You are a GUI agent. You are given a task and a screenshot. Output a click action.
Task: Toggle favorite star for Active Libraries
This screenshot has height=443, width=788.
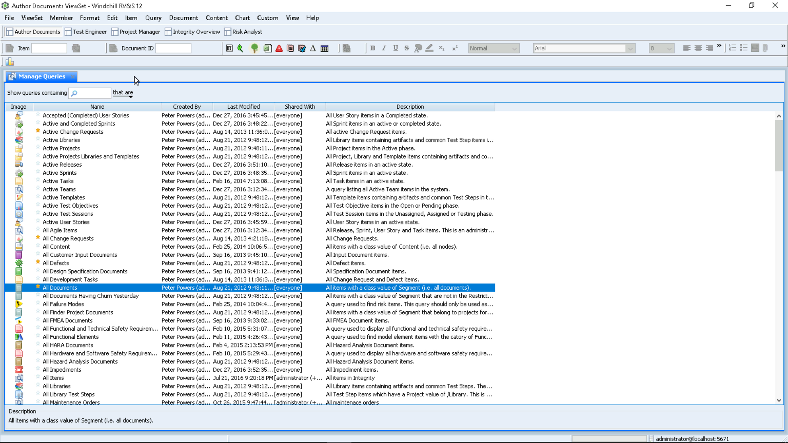point(38,139)
